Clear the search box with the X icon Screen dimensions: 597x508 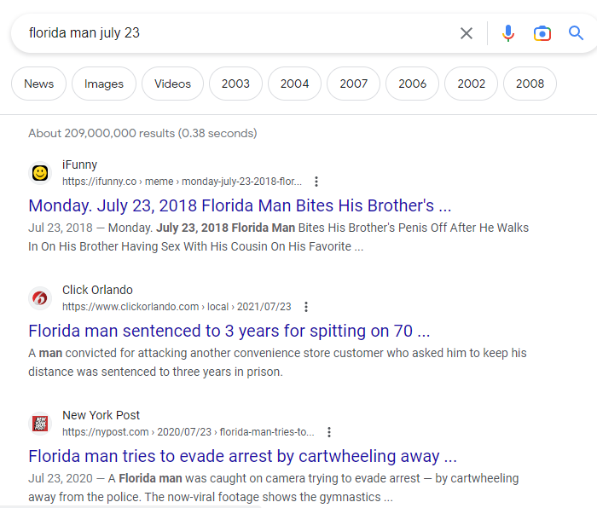[466, 33]
